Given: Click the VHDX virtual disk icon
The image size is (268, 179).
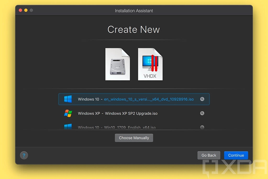Looking at the screenshot, I should (x=150, y=64).
